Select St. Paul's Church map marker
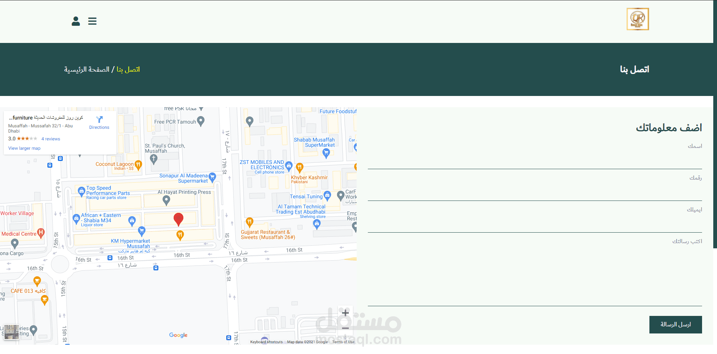This screenshot has width=717, height=354. coord(153,159)
